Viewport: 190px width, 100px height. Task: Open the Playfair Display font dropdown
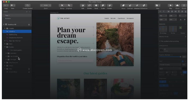[x=170, y=65]
